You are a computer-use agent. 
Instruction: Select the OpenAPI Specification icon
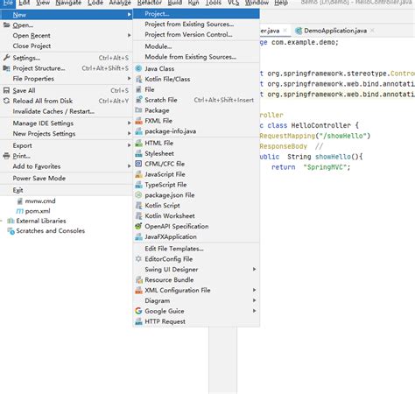click(x=138, y=226)
